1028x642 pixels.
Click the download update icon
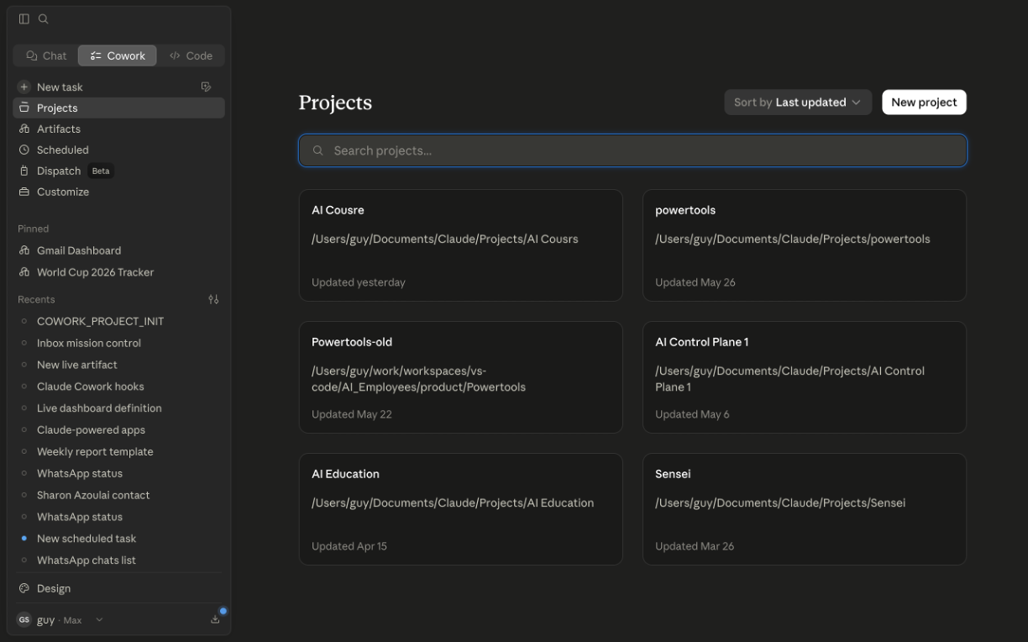pyautogui.click(x=215, y=619)
